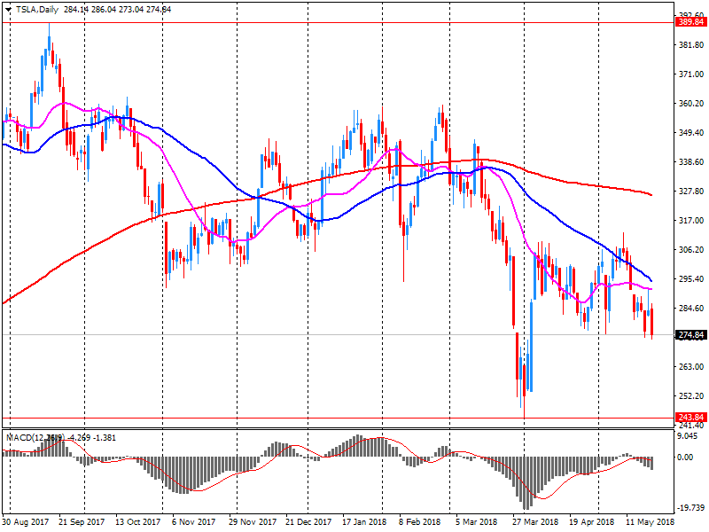Click the OHLC values next to TSLA,Daily
The height and width of the screenshot is (532, 709).
[x=118, y=9]
